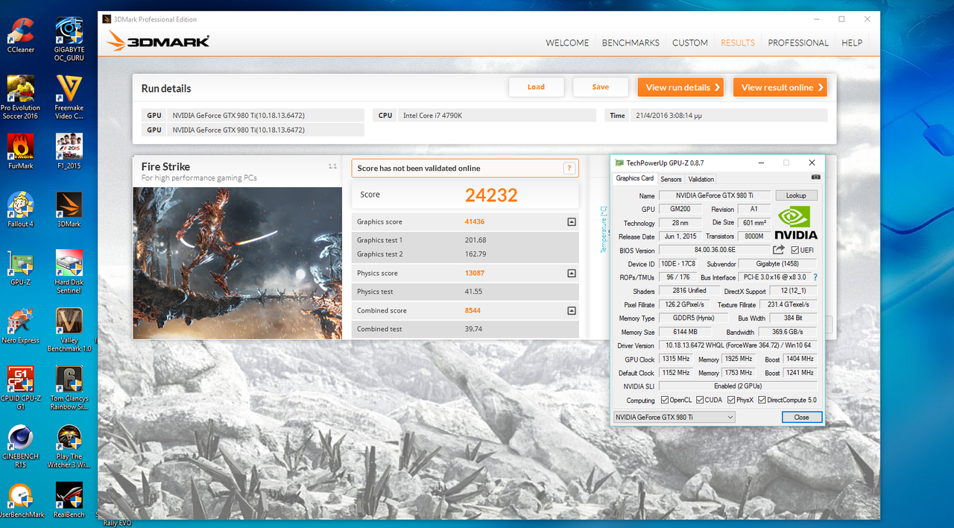Click the NVIDIA logo in GPU-Z
The image size is (954, 528).
click(796, 222)
